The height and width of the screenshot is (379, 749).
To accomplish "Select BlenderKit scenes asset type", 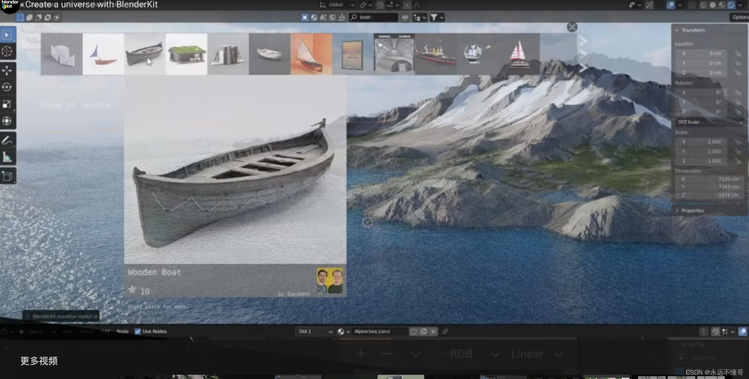I will click(323, 17).
